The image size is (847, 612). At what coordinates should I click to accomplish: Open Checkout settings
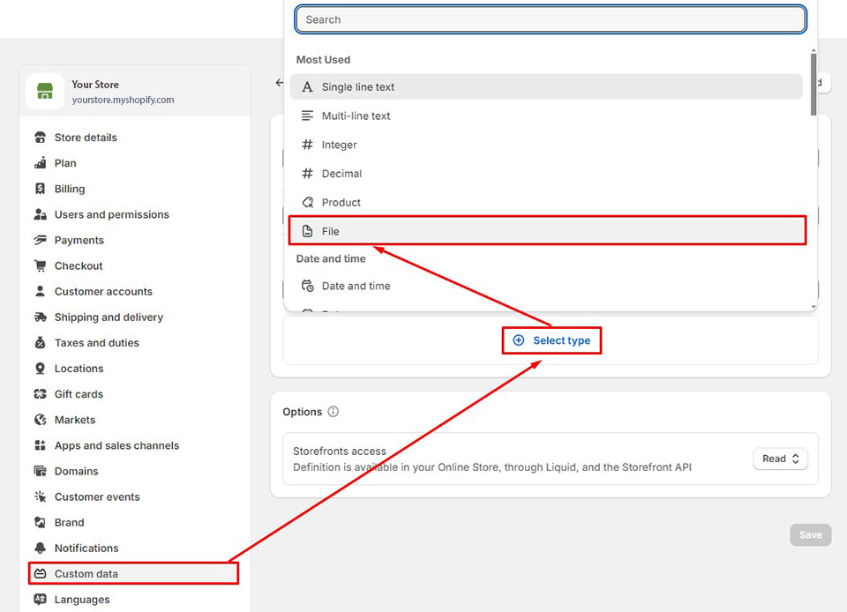[79, 265]
